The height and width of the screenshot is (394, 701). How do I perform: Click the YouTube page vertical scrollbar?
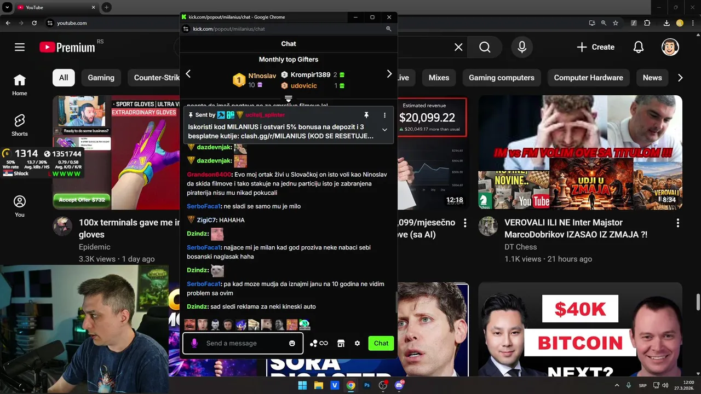click(x=698, y=302)
